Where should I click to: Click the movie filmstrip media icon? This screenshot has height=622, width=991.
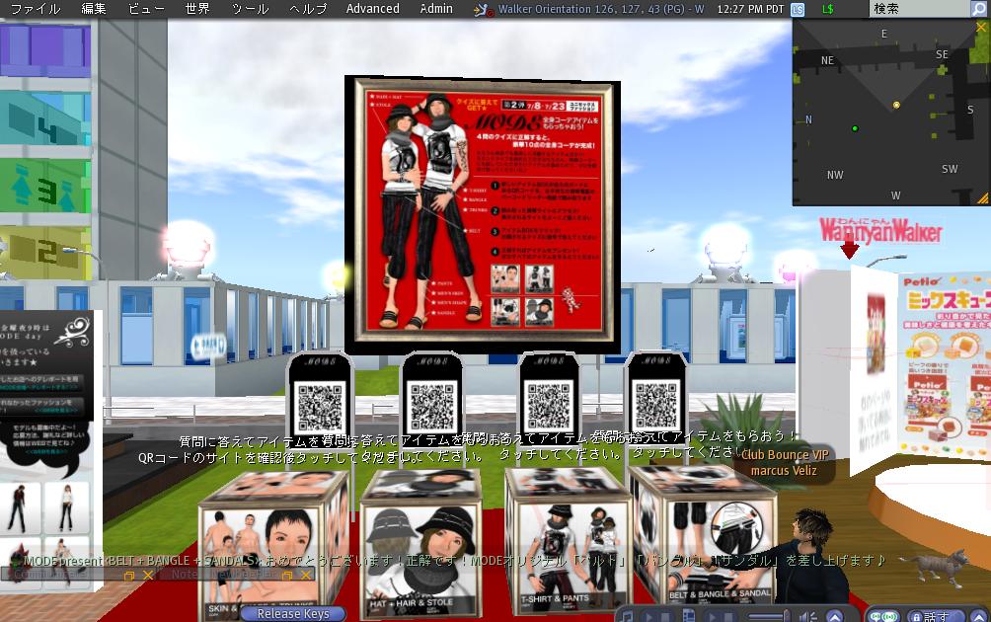pyautogui.click(x=689, y=616)
